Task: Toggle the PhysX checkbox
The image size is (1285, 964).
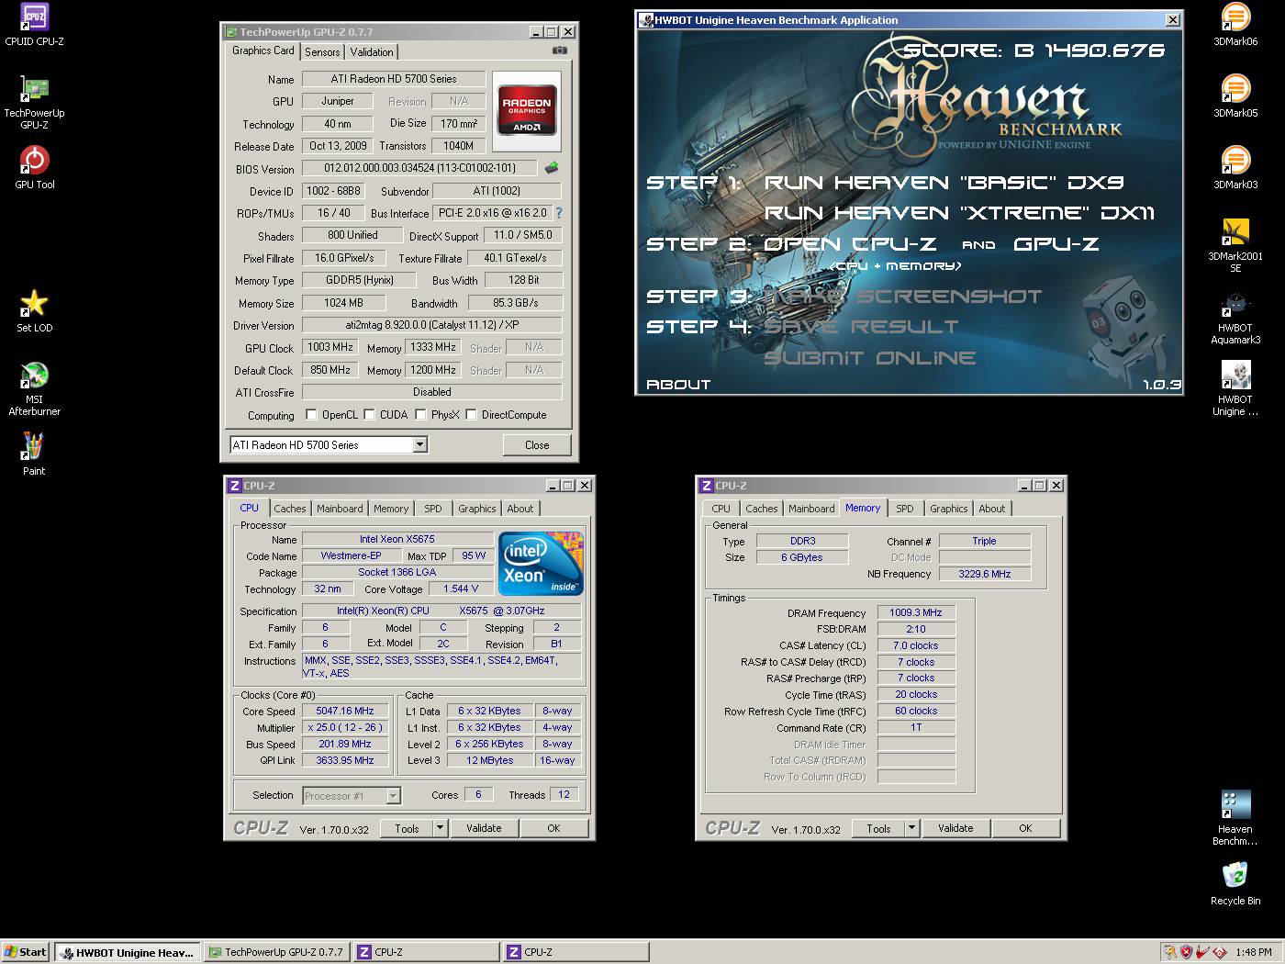Action: point(420,415)
